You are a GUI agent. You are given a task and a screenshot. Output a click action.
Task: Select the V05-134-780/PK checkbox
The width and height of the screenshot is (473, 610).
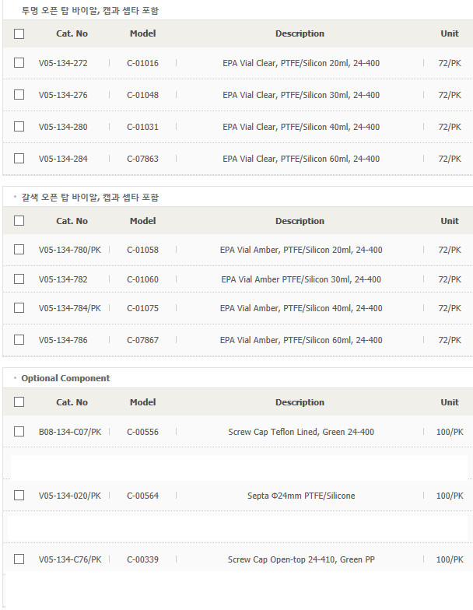point(19,249)
